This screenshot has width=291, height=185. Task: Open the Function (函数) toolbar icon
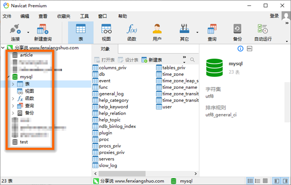[x=132, y=33]
